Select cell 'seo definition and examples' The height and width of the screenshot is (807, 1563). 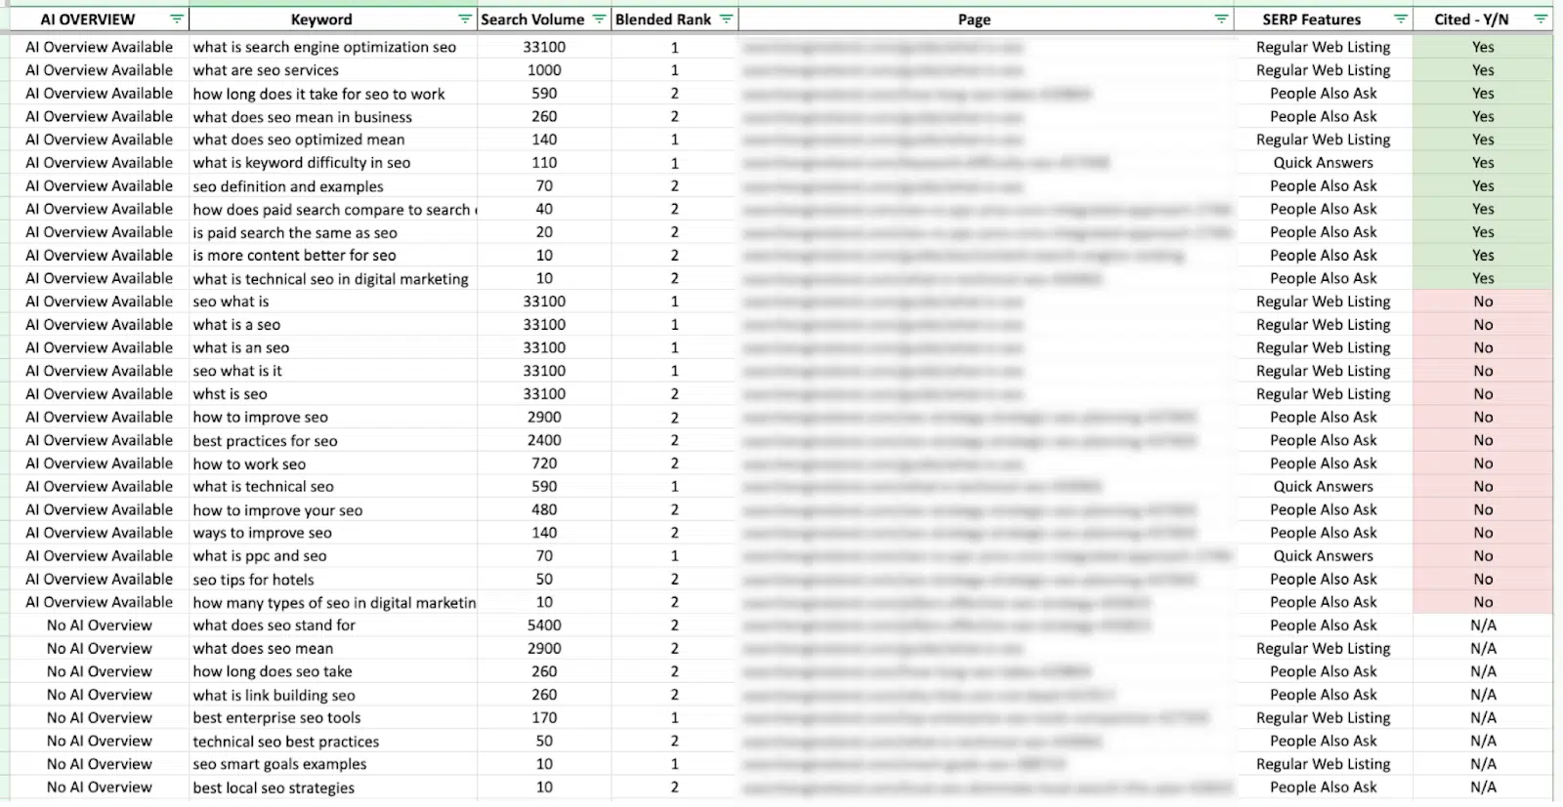coord(333,186)
